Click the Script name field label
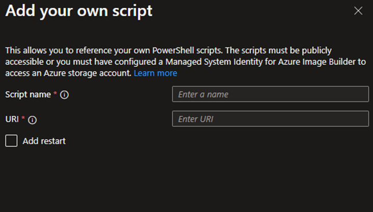This screenshot has height=212, width=373. point(28,94)
